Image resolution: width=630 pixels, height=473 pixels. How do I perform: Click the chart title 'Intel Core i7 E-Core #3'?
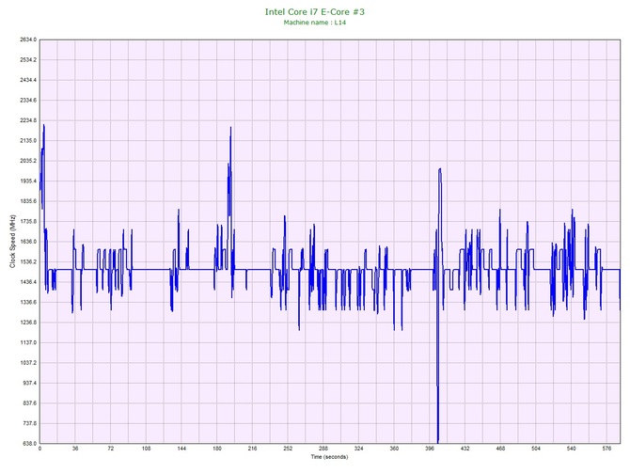(x=315, y=11)
